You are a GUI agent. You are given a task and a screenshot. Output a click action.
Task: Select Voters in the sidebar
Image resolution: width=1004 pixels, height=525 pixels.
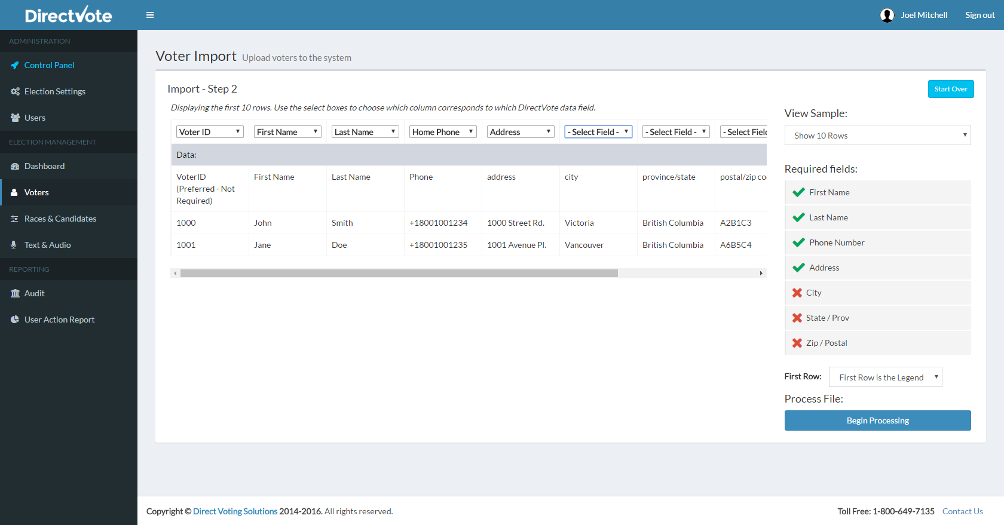69,192
